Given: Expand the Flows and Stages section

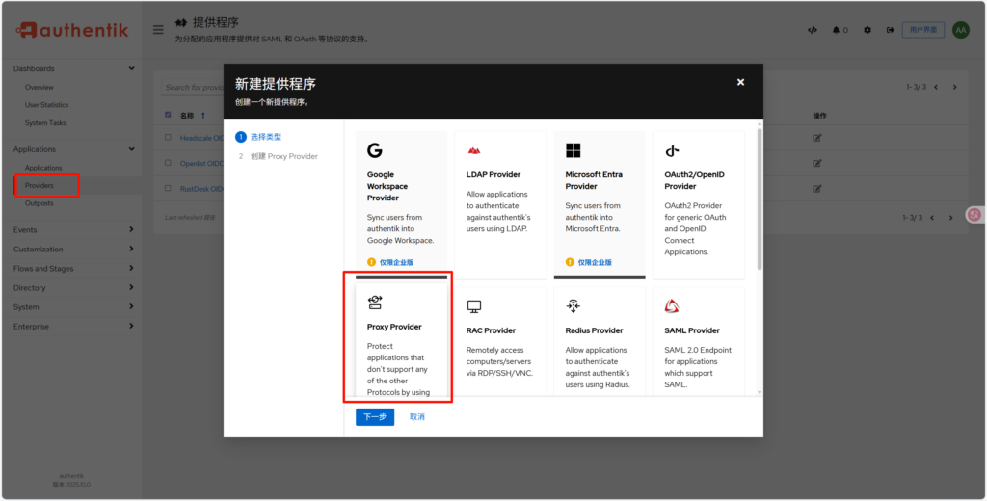Looking at the screenshot, I should [x=74, y=268].
